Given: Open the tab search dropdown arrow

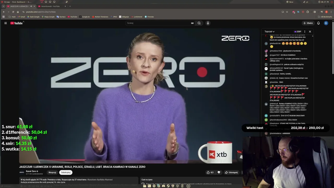Looking at the screenshot, I should tap(3, 6).
